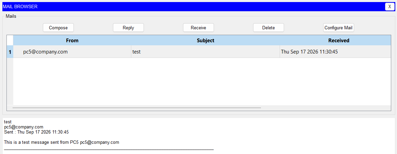Image resolution: width=397 pixels, height=154 pixels.
Task: Click the 'Sent : Thu Sep 17 2026' line
Action: [36, 132]
